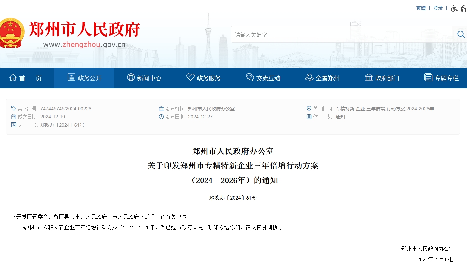Screen dimensions: 467x269
Task: Click the document icon beside 政务公开
Action: (x=71, y=77)
